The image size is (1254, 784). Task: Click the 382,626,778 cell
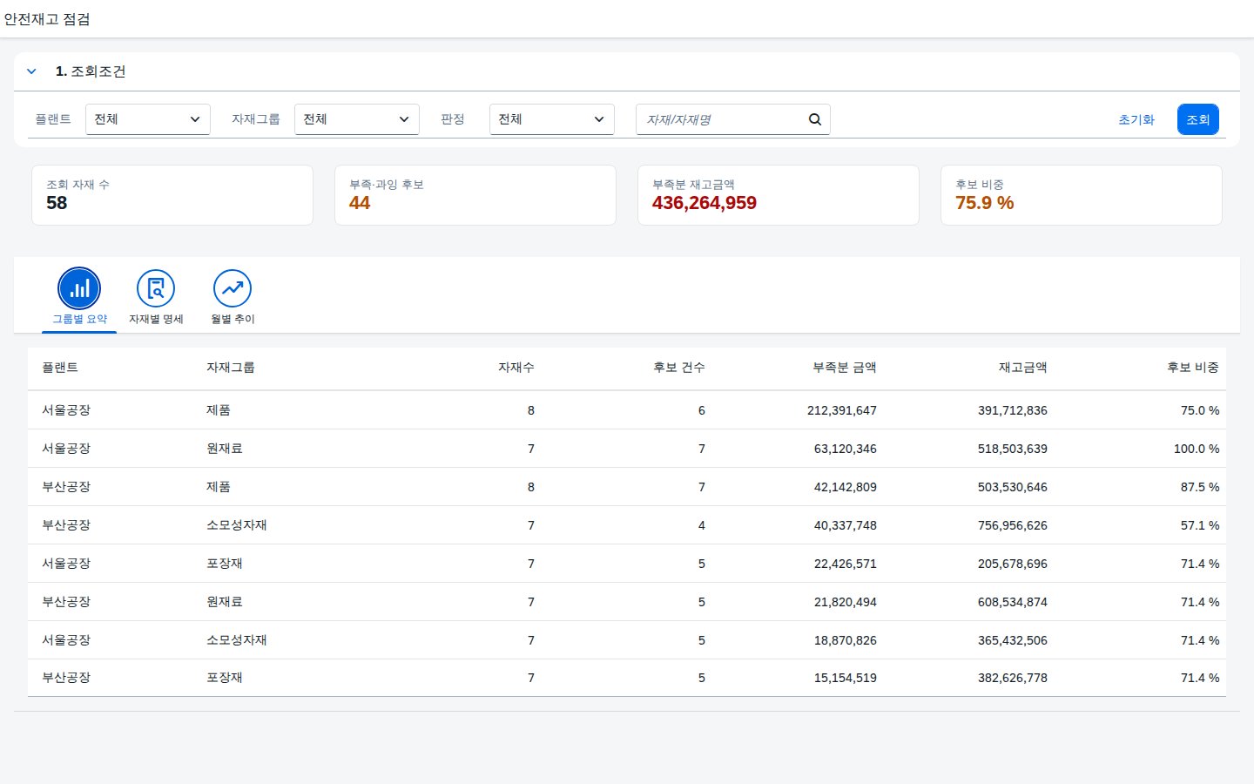click(x=1013, y=678)
